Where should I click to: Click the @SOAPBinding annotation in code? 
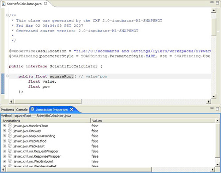[23, 56]
